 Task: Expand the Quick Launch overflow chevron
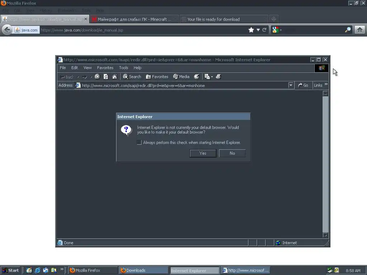pyautogui.click(x=62, y=269)
